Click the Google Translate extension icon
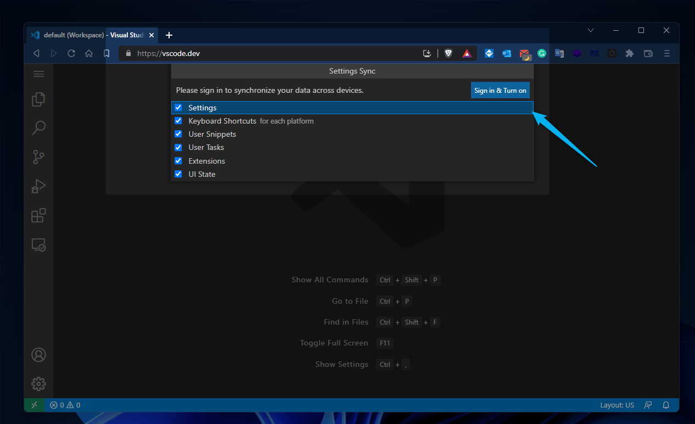Image resolution: width=695 pixels, height=424 pixels. [559, 53]
